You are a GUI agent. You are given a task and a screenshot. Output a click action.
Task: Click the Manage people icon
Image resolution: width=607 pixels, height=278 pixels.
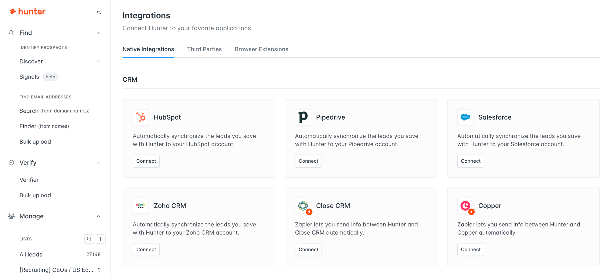pyautogui.click(x=11, y=216)
